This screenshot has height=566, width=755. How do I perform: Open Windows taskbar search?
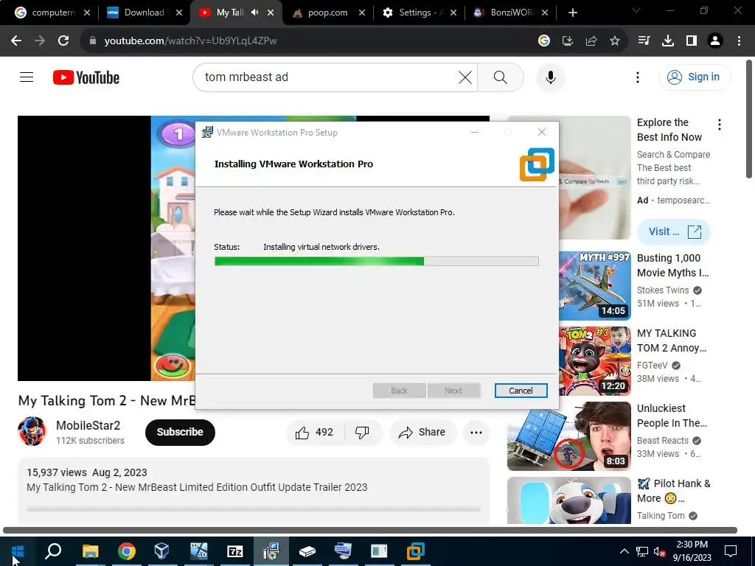pos(53,551)
